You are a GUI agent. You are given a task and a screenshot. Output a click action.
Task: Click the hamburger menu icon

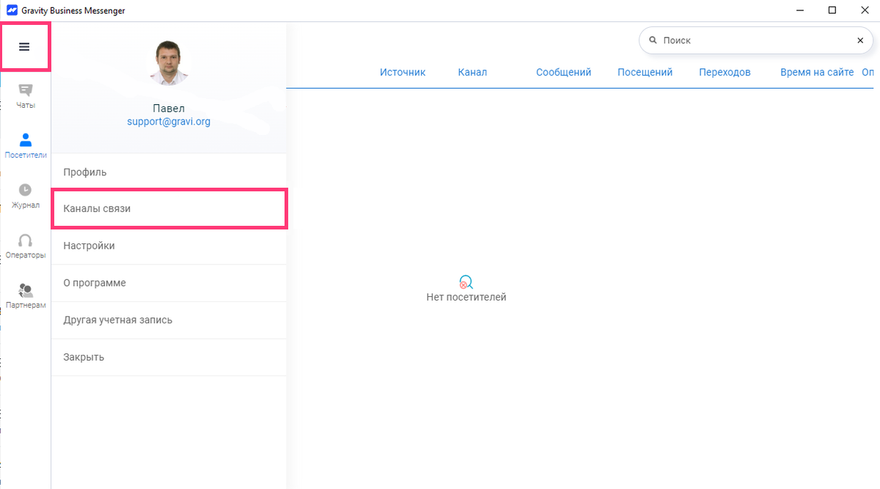(24, 47)
